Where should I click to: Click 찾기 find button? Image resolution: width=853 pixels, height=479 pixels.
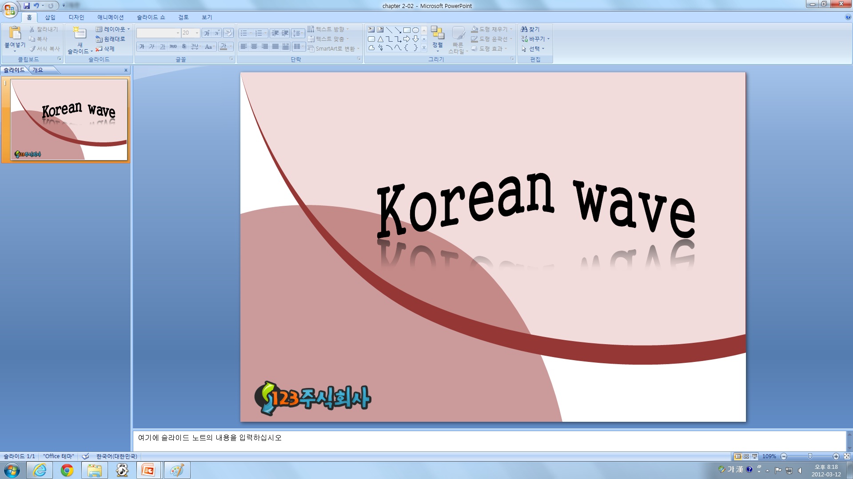point(530,29)
